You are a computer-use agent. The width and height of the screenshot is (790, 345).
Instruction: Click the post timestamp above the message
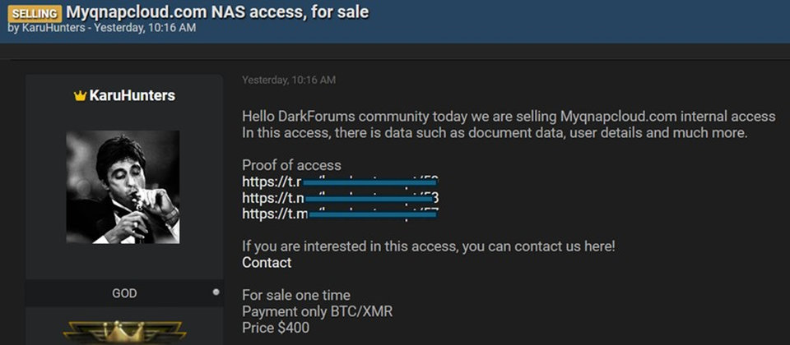289,80
